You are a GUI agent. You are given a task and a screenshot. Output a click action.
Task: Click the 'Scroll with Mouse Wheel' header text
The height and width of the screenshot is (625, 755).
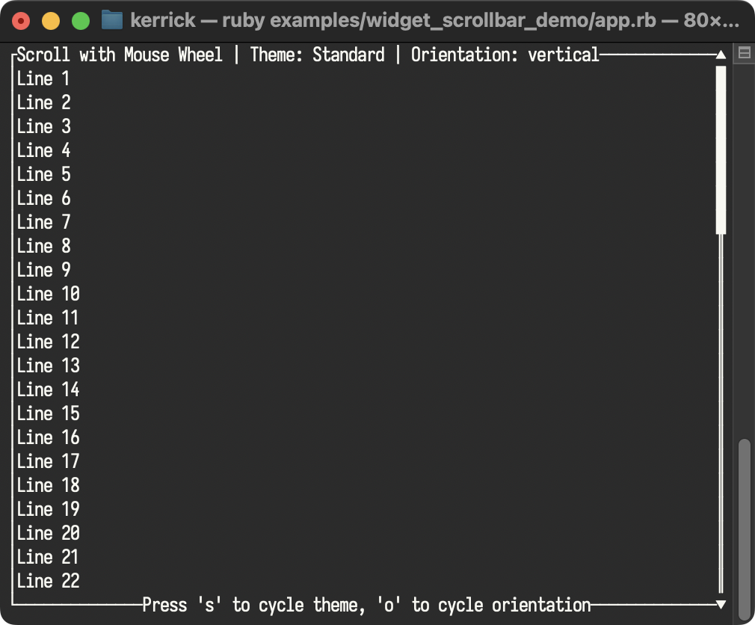120,55
